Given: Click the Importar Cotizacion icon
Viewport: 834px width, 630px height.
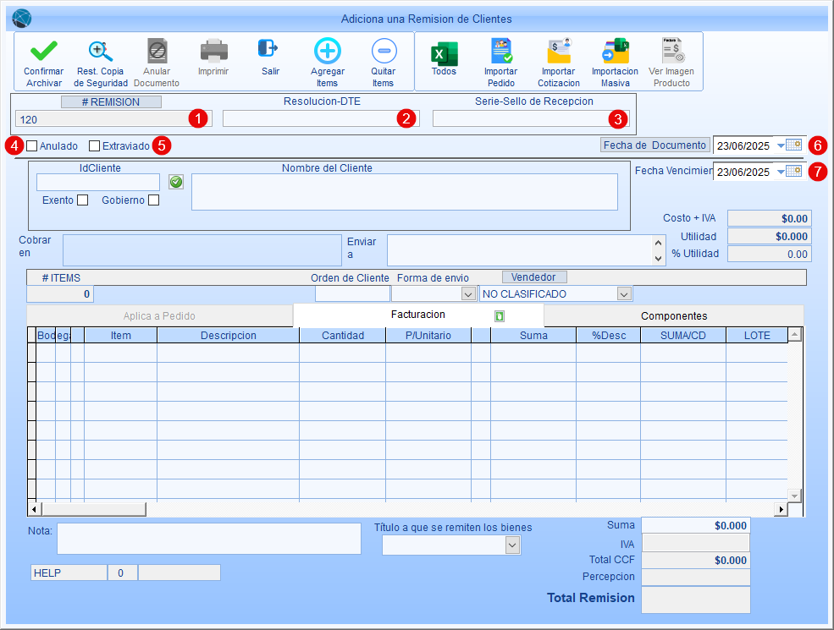Looking at the screenshot, I should click(559, 52).
